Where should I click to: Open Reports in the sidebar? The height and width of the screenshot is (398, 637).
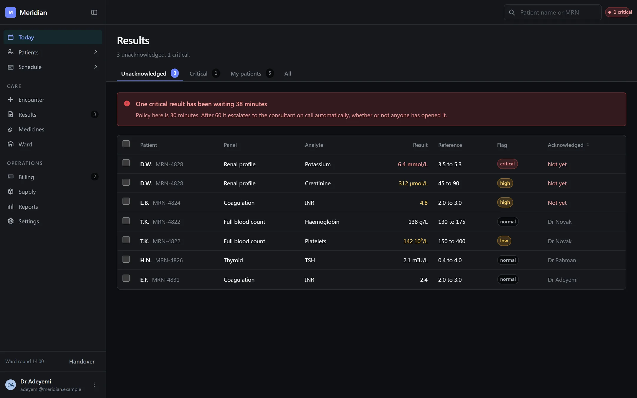pyautogui.click(x=53, y=207)
